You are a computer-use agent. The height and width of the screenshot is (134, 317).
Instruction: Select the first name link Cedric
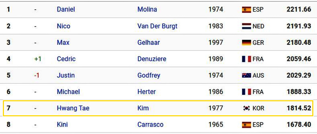[x=66, y=59]
